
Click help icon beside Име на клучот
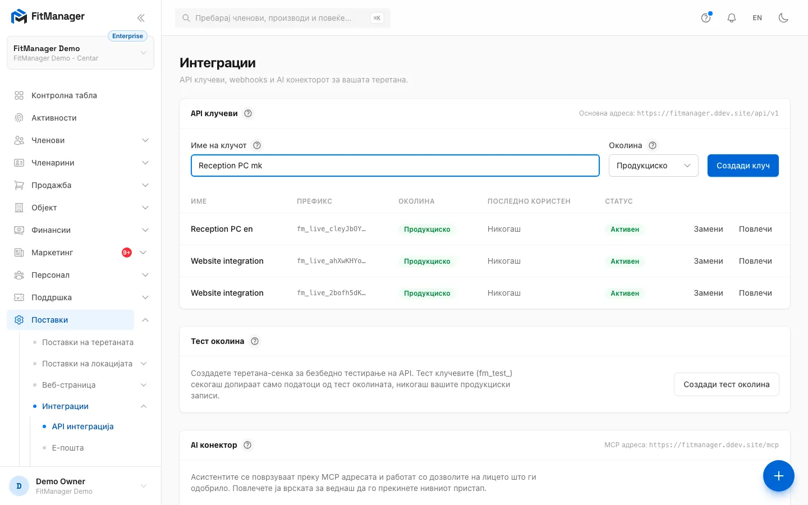257,145
